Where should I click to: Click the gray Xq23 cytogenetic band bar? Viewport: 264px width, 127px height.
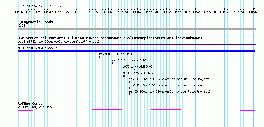[x=136, y=29]
